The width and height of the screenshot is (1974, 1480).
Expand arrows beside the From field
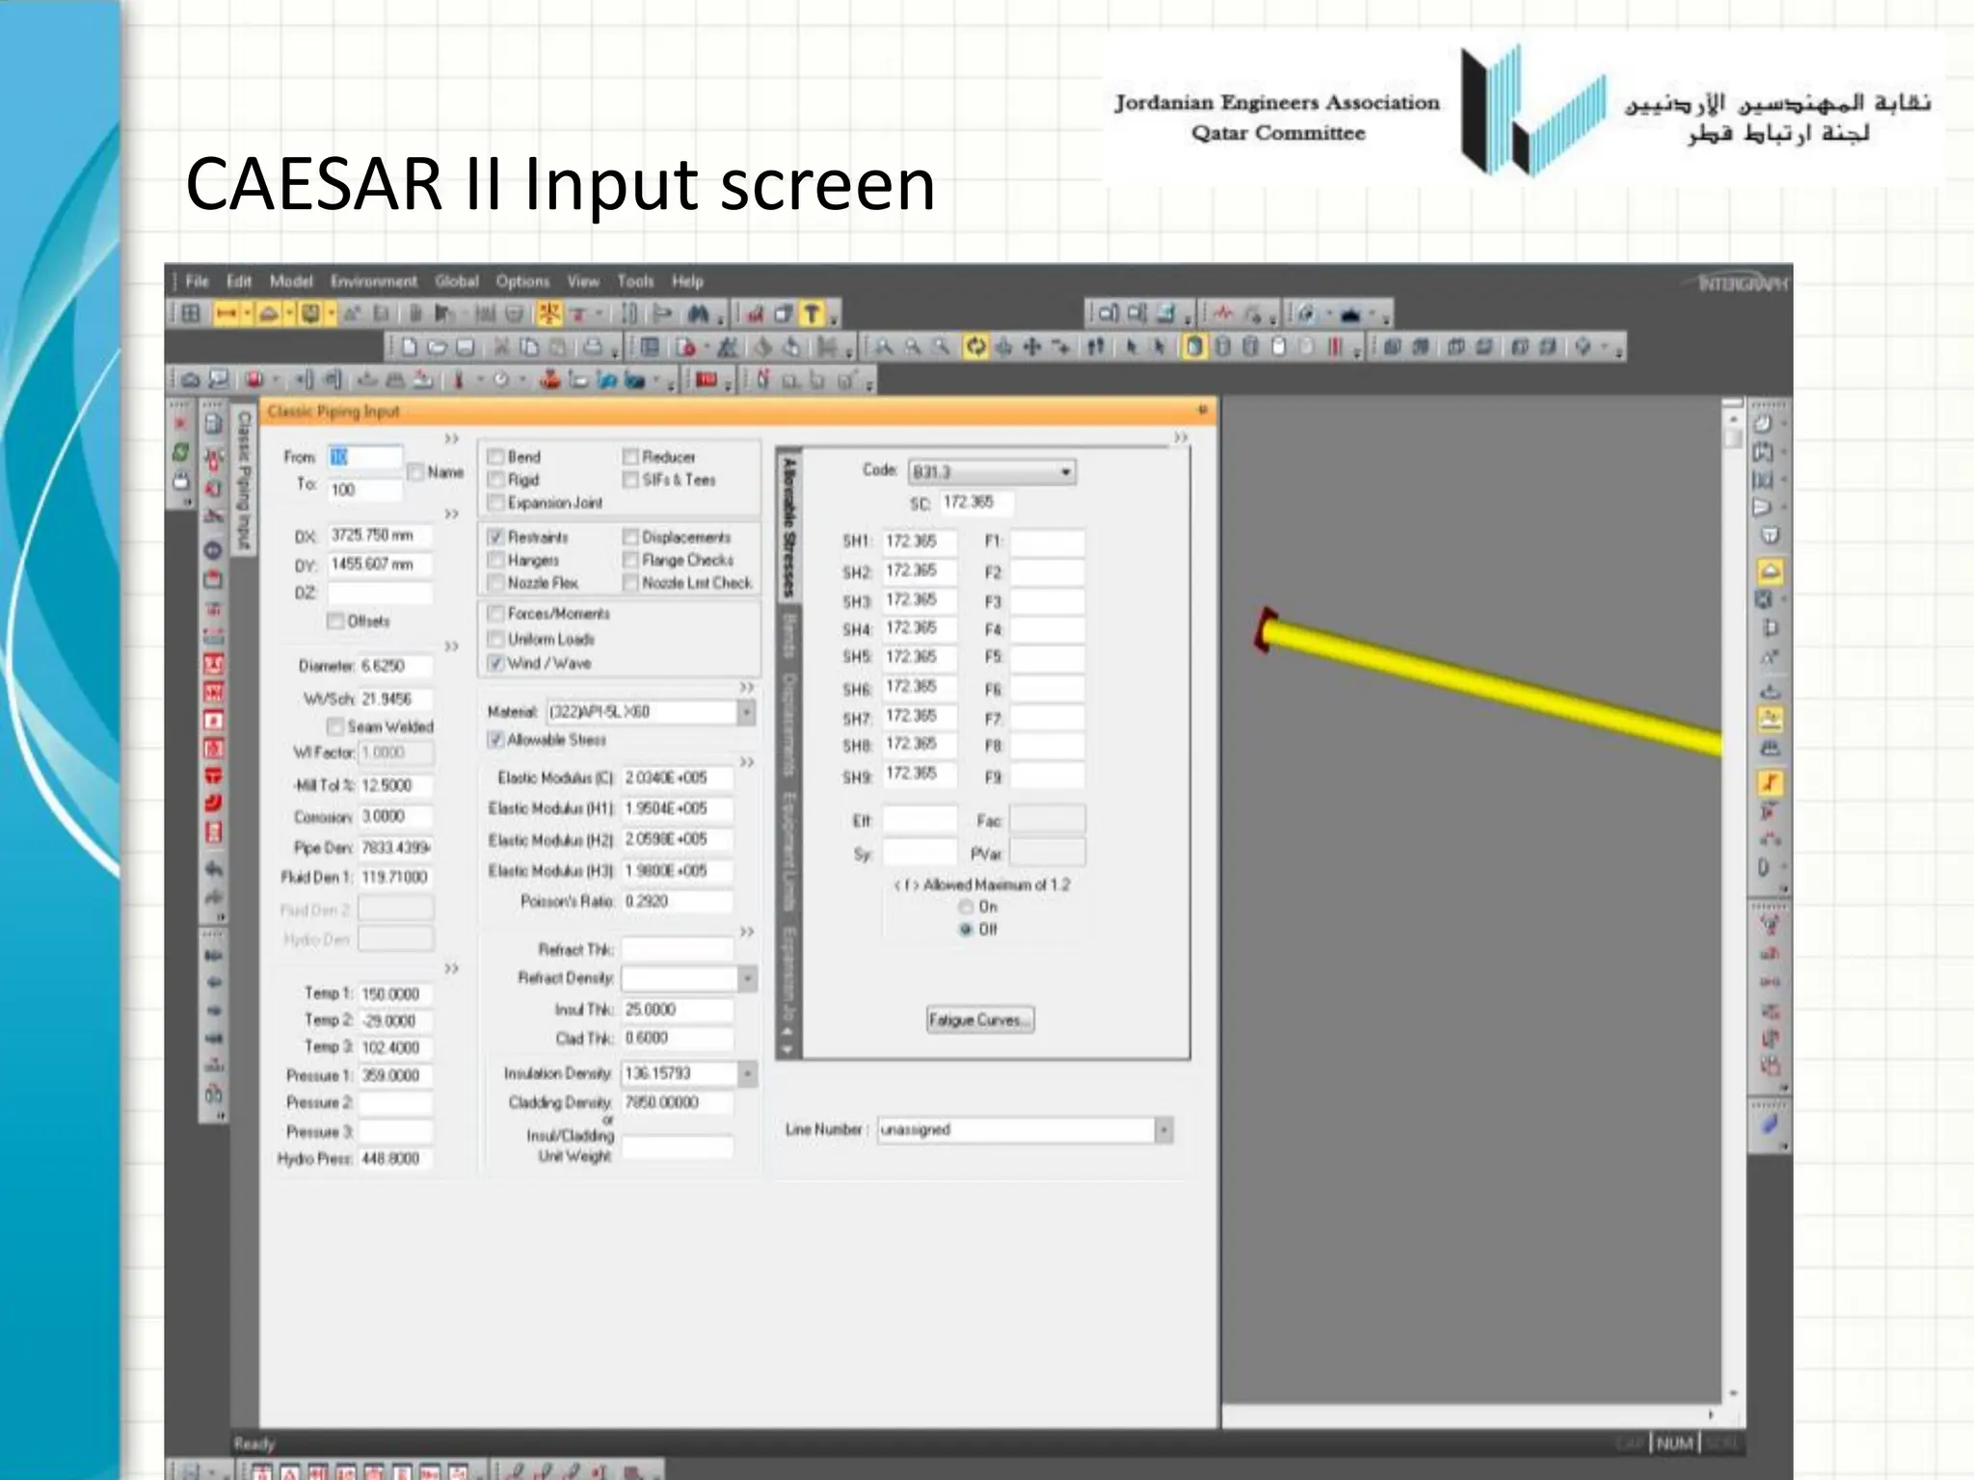point(451,439)
